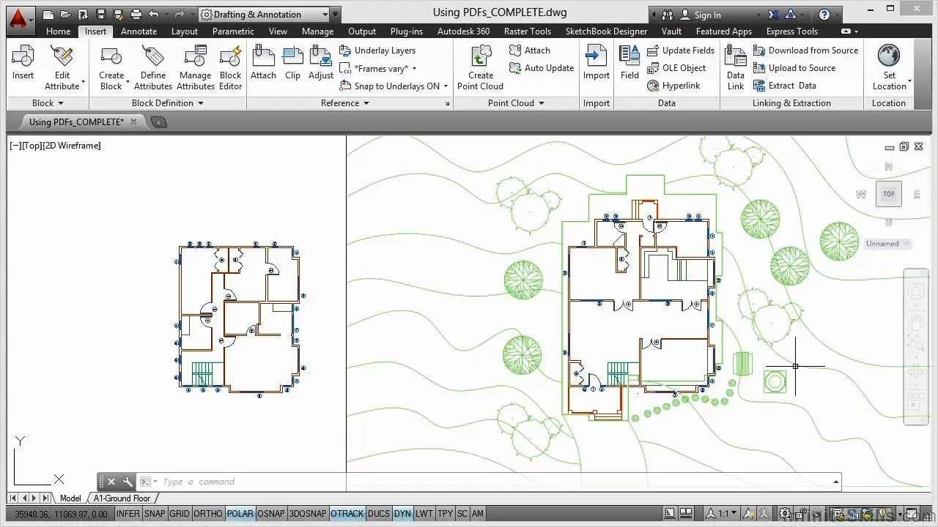Toggle GRID display in status bar
The image size is (938, 527).
point(180,514)
